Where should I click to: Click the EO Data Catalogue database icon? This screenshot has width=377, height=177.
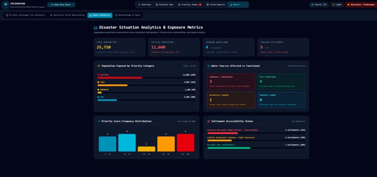point(7,15)
